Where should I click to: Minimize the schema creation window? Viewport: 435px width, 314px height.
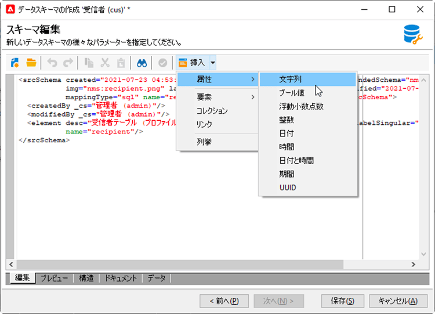pos(365,9)
